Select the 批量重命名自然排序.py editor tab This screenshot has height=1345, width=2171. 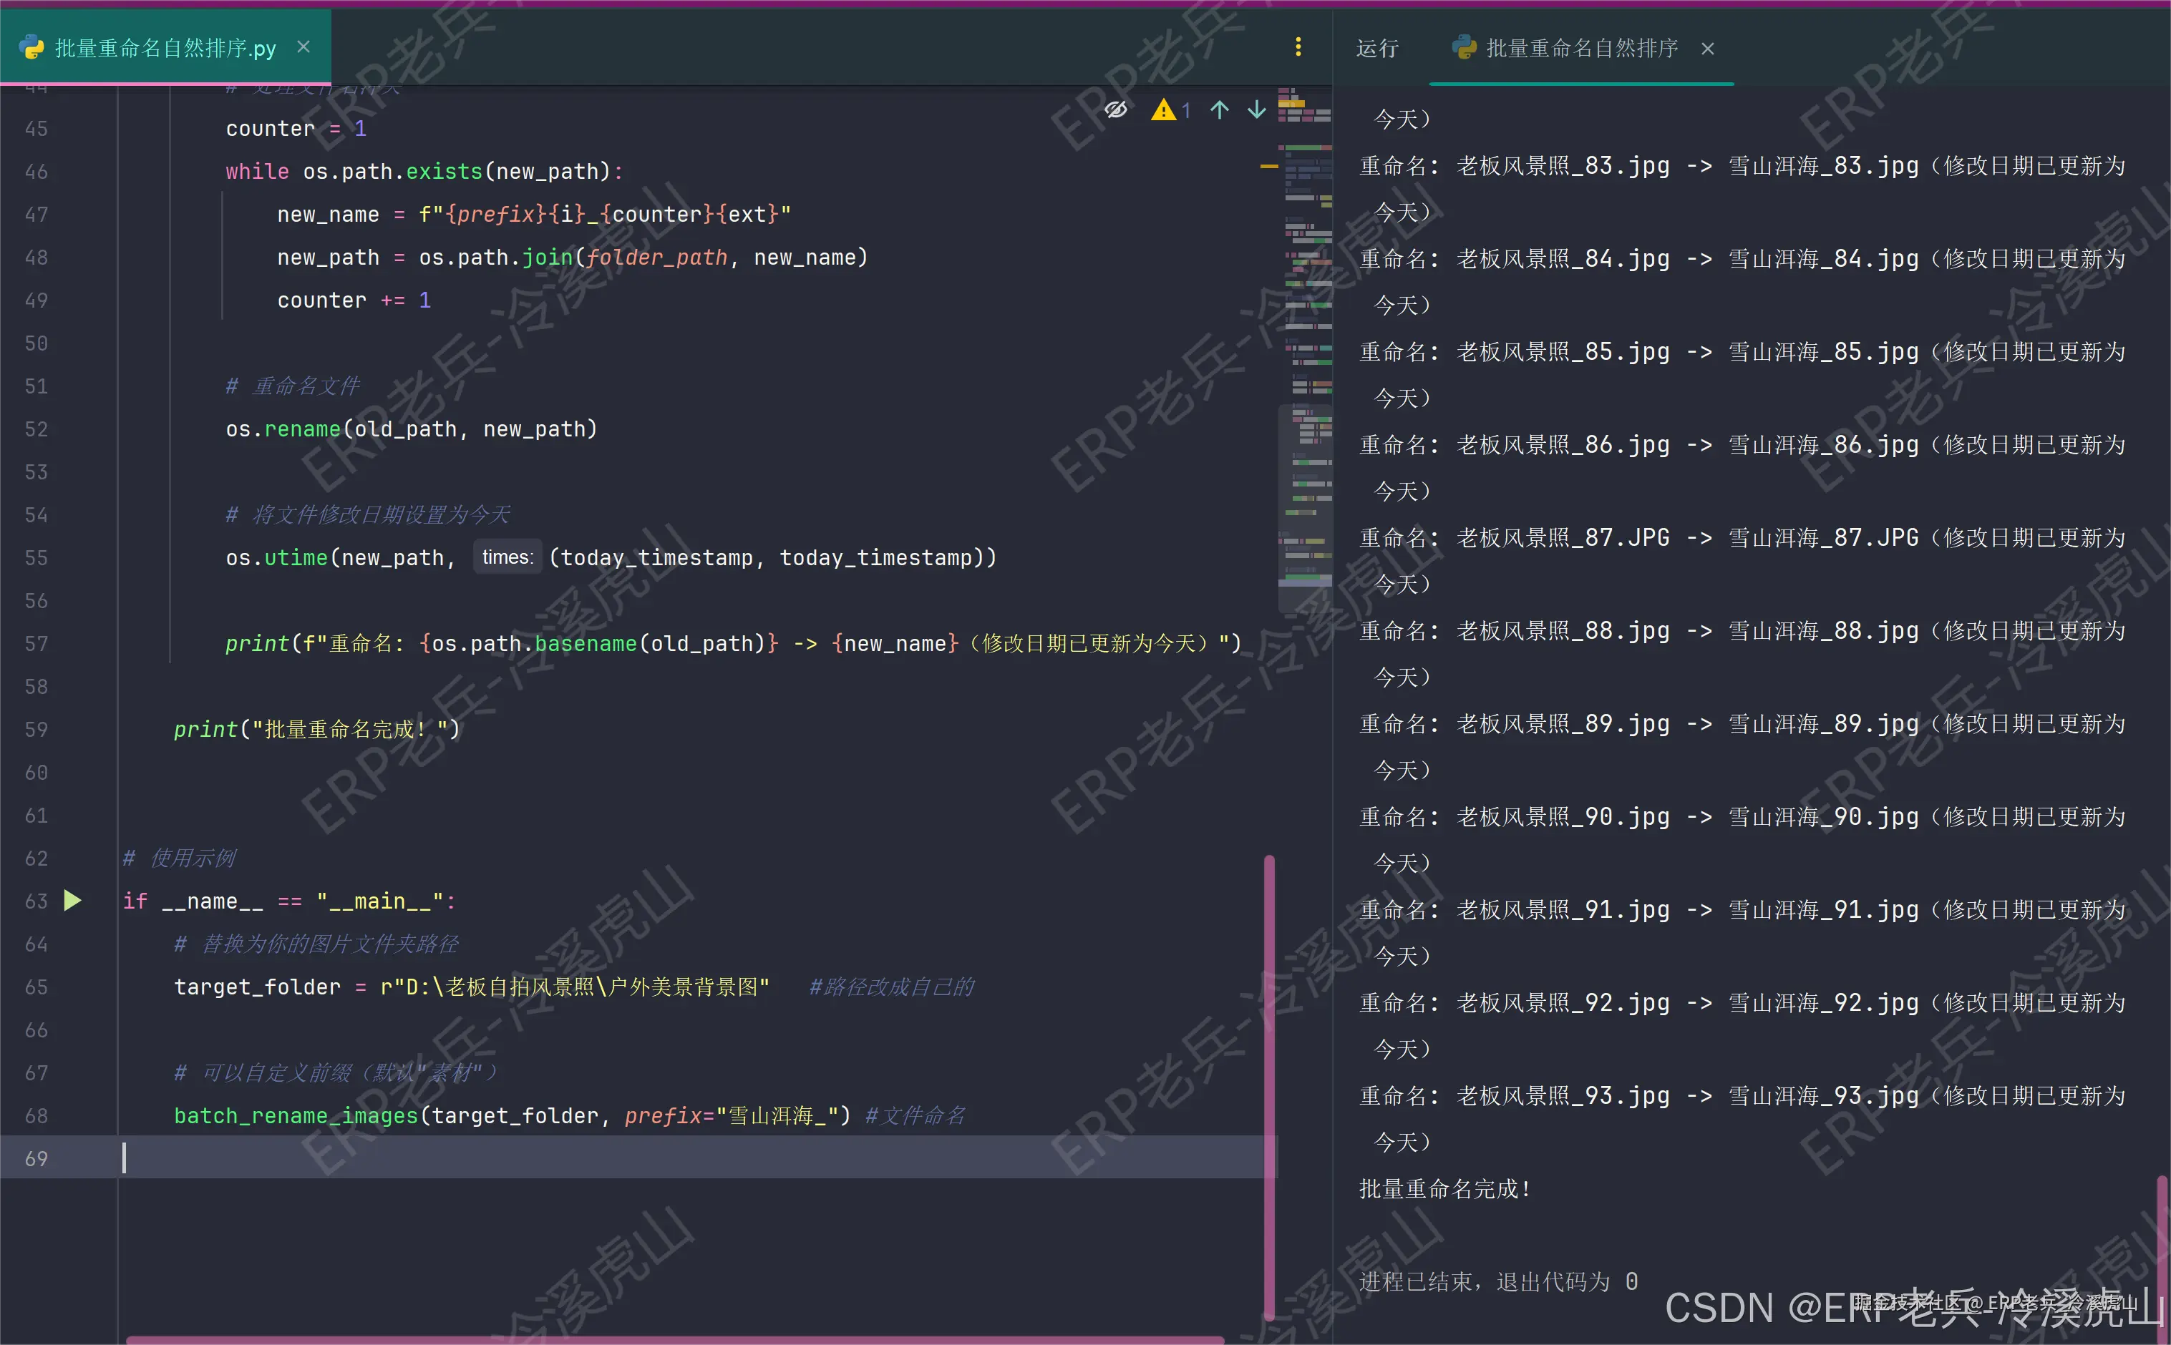point(165,48)
